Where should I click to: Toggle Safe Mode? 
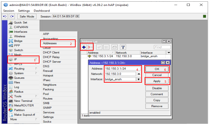click(x=27, y=17)
